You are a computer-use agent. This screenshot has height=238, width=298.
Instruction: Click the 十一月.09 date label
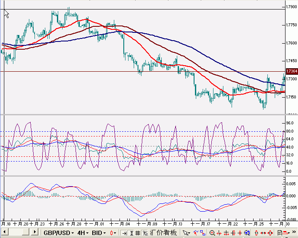[x=147, y=224]
